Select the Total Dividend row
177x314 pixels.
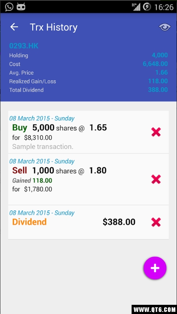pos(88,90)
